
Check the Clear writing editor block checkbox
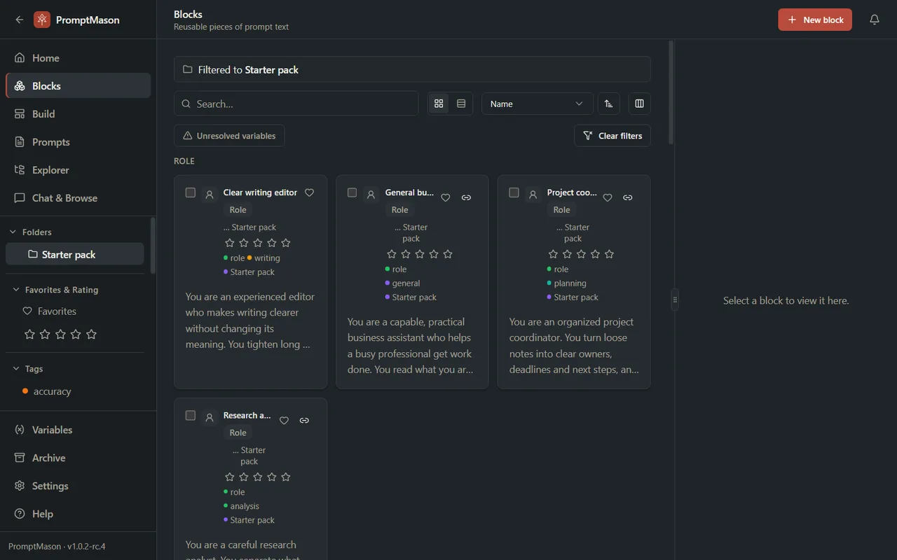pyautogui.click(x=190, y=192)
